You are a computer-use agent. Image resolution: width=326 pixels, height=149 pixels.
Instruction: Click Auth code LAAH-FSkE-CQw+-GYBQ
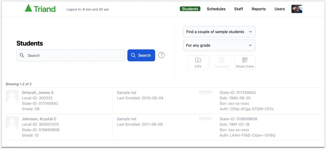(x=247, y=135)
